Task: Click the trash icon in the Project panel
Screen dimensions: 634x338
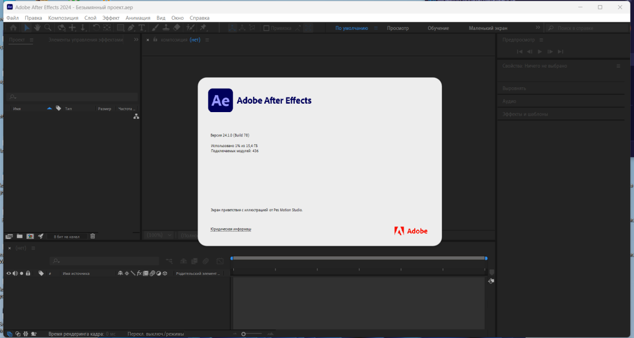Action: [x=92, y=236]
